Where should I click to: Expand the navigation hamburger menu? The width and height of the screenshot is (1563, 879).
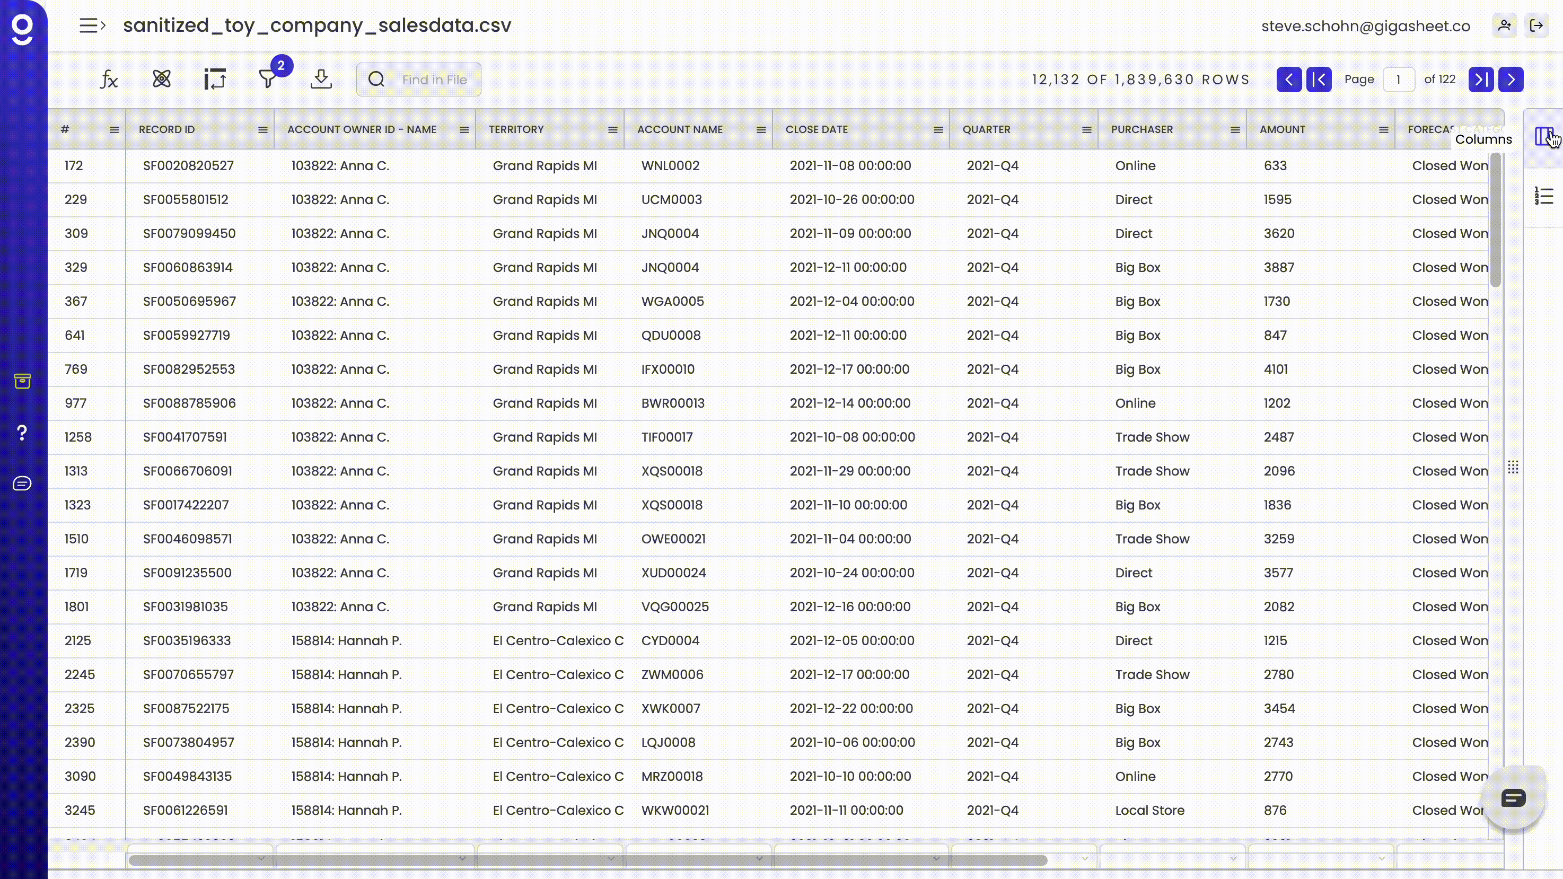coord(92,25)
